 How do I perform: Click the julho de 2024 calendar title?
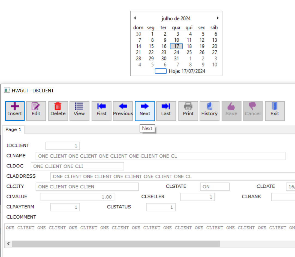176,19
